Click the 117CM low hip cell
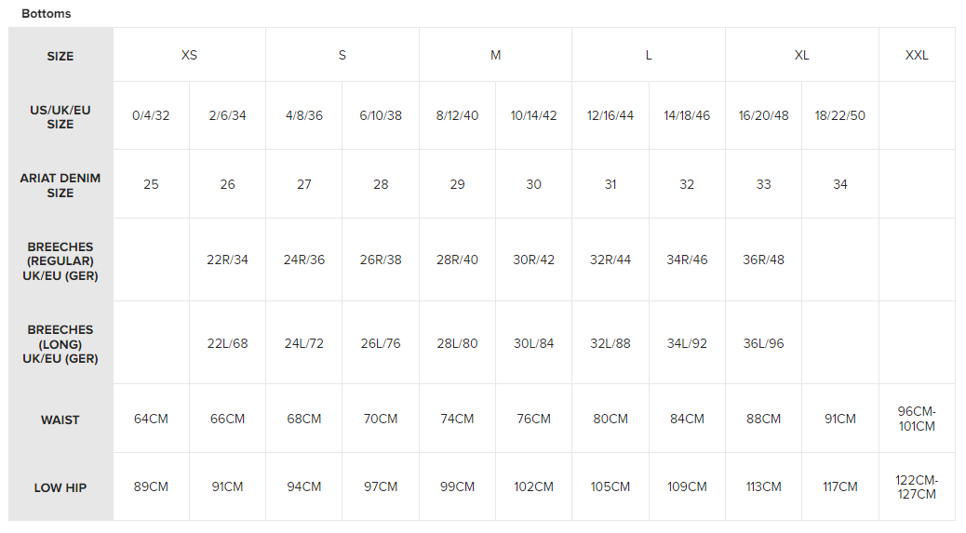This screenshot has height=533, width=966. 839,486
